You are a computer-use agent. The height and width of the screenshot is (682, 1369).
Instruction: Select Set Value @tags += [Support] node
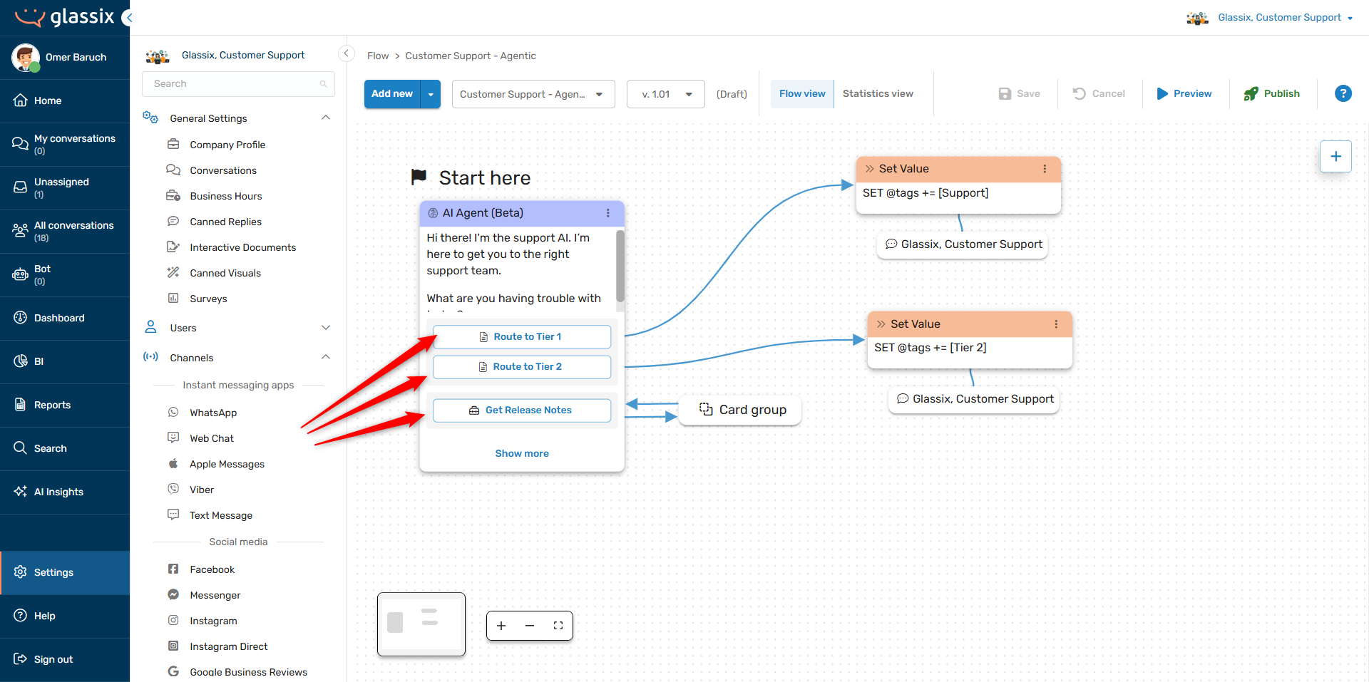pos(958,185)
